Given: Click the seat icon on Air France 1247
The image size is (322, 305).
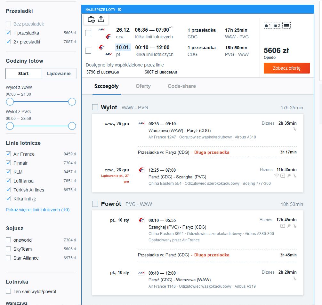Looking at the screenshot, I should (295, 129).
